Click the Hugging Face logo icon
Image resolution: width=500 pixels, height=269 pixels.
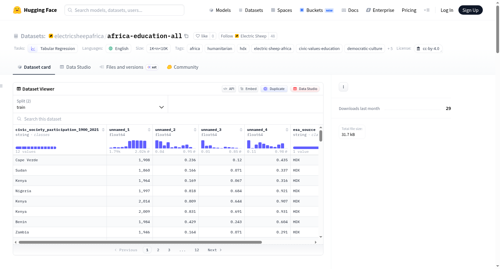17,10
